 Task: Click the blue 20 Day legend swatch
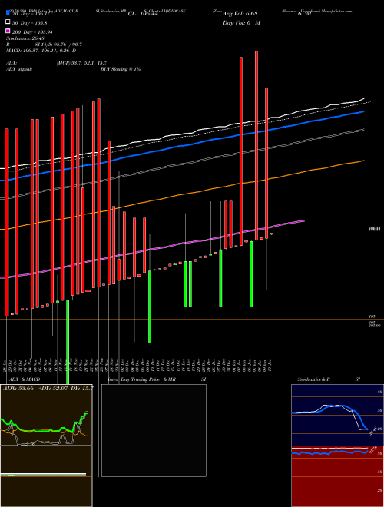click(x=8, y=13)
